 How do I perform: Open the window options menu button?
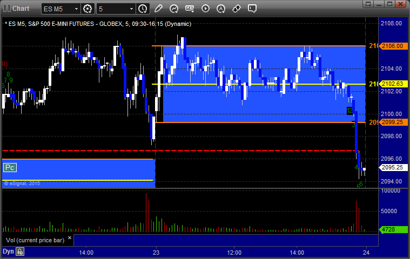pos(368,4)
